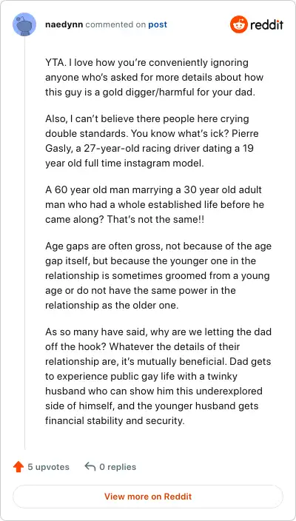Click the black "reddit" wordmark
This screenshot has width=296, height=521.
[266, 24]
